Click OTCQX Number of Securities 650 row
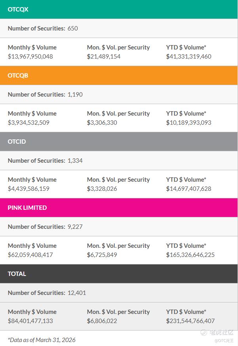This screenshot has width=238, height=346. (x=43, y=28)
